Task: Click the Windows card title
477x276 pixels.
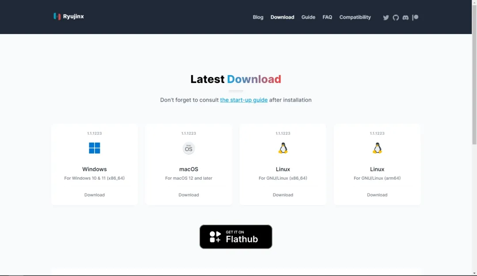Action: click(x=95, y=169)
